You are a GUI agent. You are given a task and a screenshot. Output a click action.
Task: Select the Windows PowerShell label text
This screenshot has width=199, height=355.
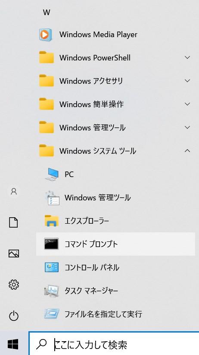95,58
